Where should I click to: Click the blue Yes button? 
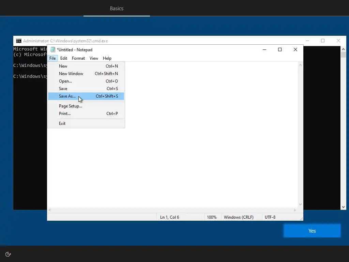click(312, 231)
